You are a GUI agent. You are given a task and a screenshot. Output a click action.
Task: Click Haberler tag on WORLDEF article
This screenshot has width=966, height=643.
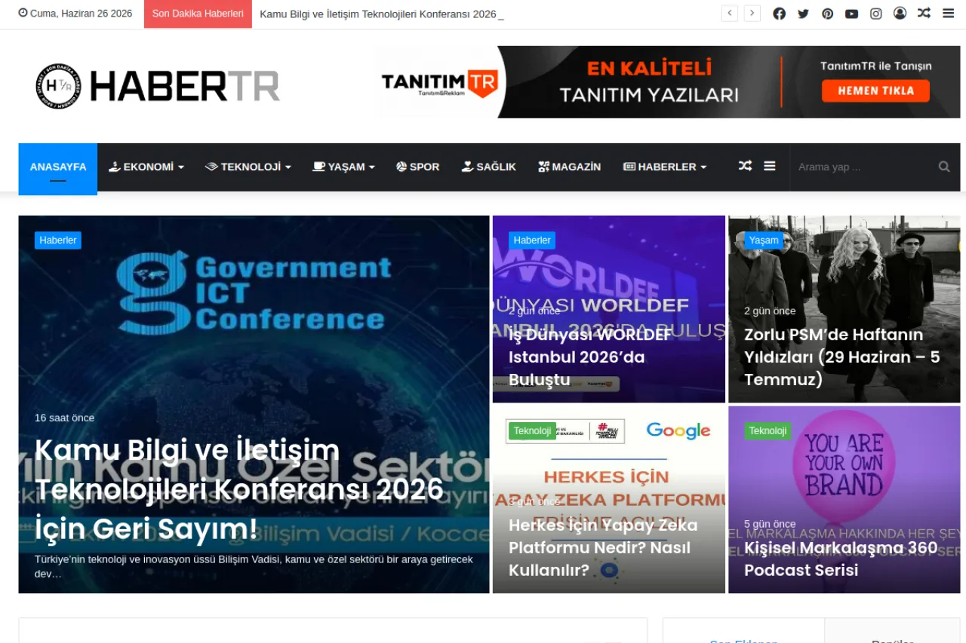[532, 240]
